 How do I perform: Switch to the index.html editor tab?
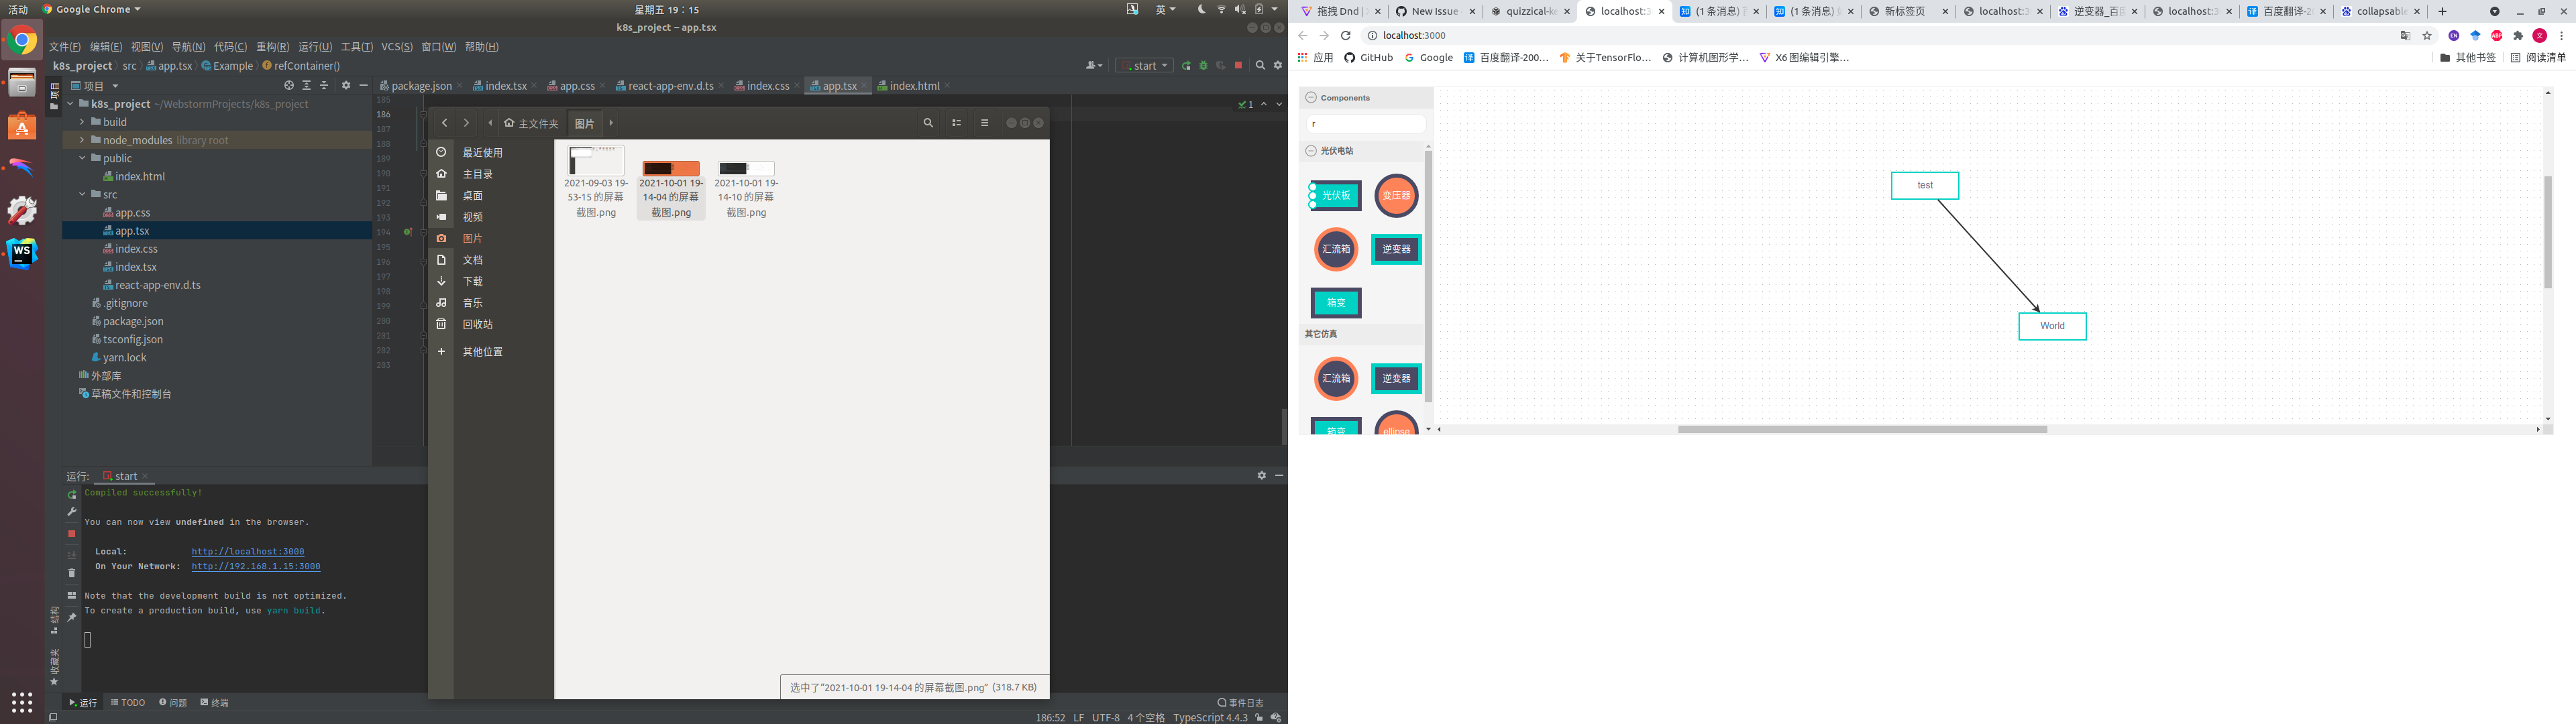(x=913, y=85)
